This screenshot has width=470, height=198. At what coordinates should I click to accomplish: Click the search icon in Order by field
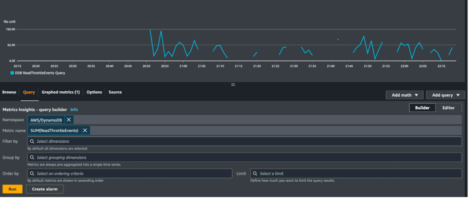tap(32, 174)
